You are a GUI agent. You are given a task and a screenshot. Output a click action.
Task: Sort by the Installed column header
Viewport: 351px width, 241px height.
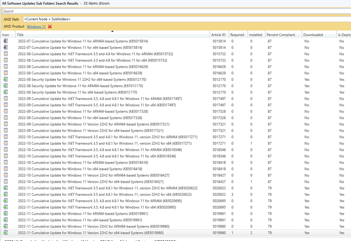pyautogui.click(x=256, y=35)
